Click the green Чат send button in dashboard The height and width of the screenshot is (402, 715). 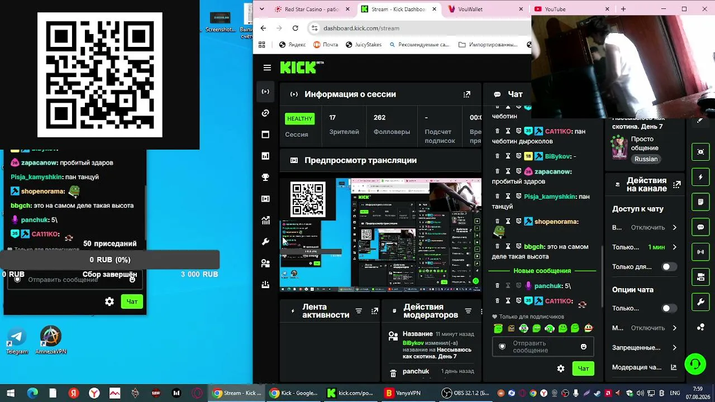(x=583, y=368)
